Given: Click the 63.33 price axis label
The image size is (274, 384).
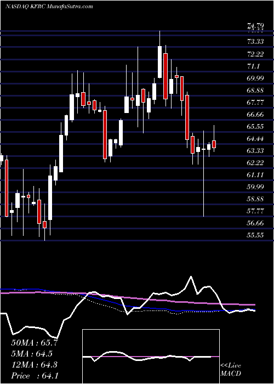Looking at the screenshot, I should (x=255, y=151).
